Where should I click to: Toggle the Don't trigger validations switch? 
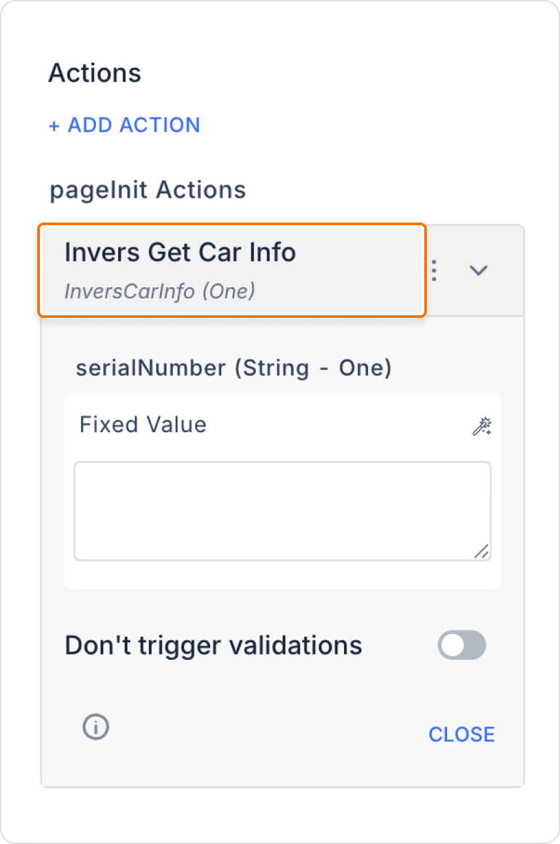(462, 645)
